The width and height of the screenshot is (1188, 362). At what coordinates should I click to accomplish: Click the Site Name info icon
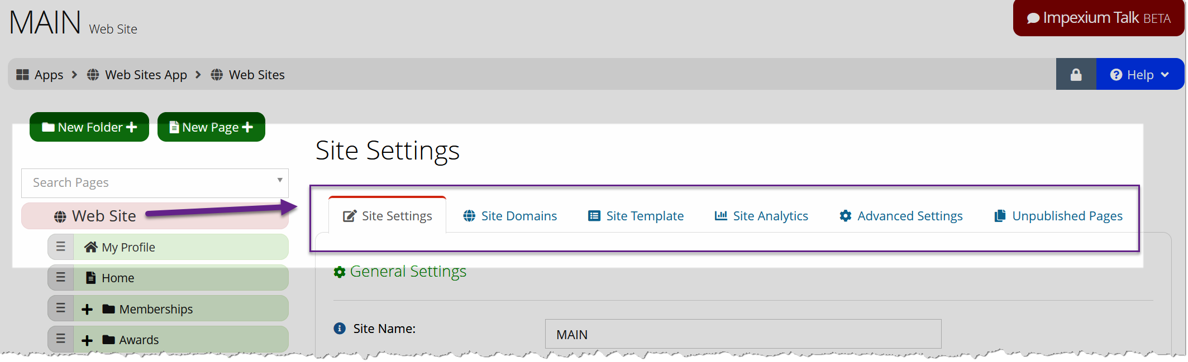pos(340,329)
